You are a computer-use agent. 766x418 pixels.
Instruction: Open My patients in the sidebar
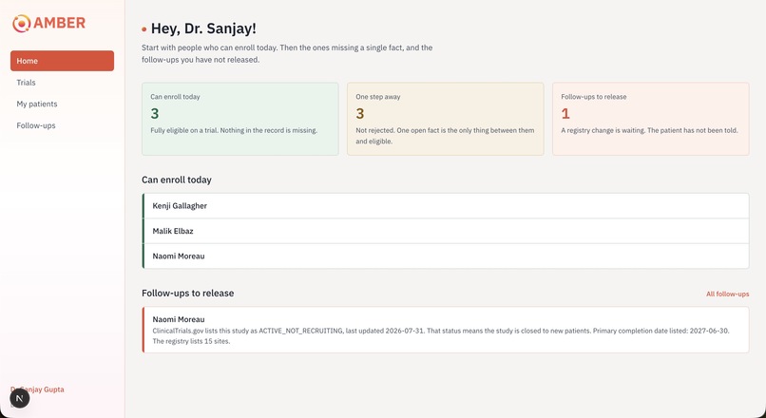[62, 104]
